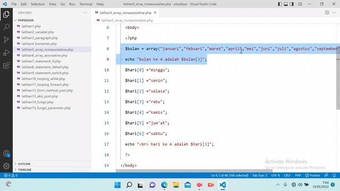The height and width of the screenshot is (191, 340).
Task: Open Windows Start button on taskbar
Action: point(117,185)
